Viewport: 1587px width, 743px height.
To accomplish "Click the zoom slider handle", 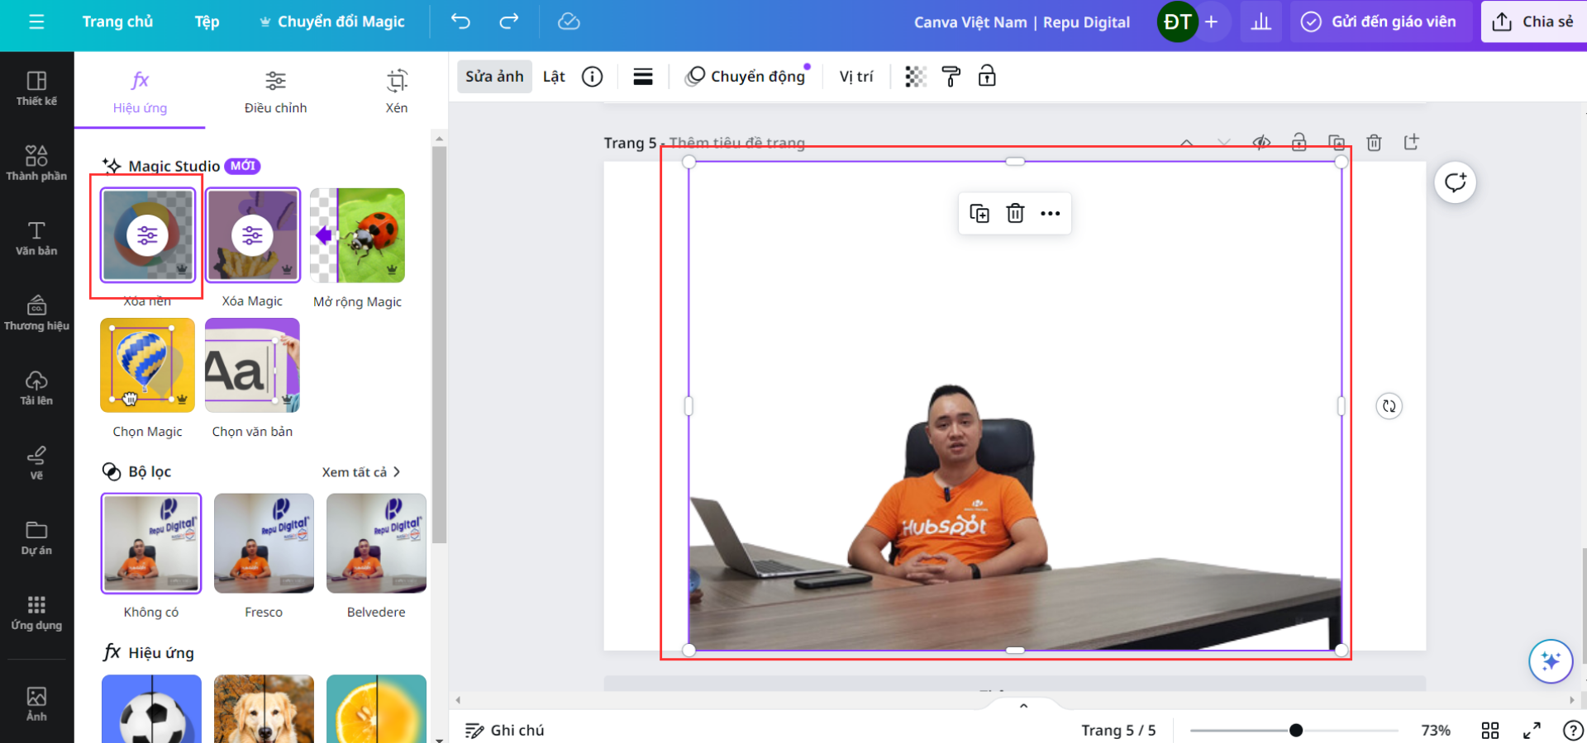I will point(1296,731).
